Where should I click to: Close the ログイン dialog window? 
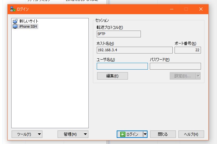pyautogui.click(x=201, y=9)
